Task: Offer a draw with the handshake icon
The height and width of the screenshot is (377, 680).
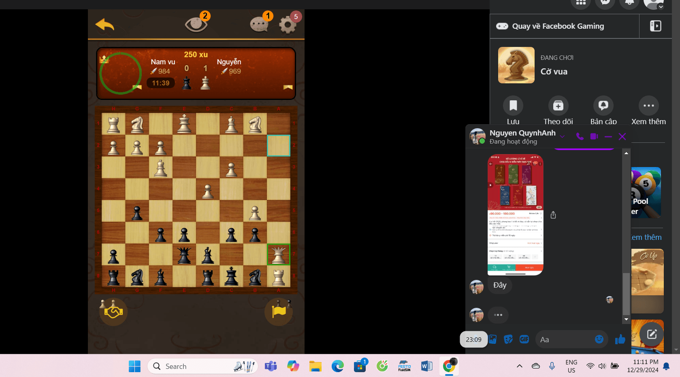Action: (x=113, y=311)
